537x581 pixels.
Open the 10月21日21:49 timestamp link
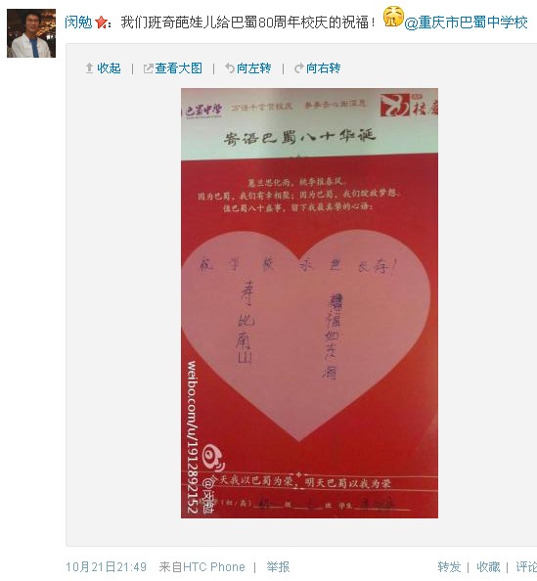(x=106, y=567)
